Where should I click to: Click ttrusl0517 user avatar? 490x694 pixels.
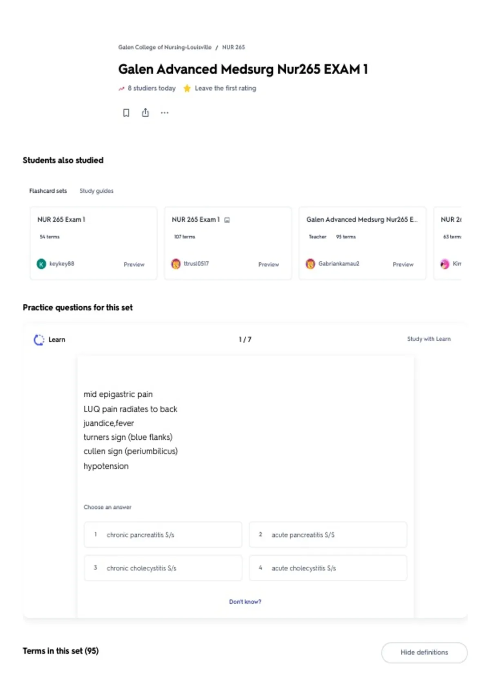click(176, 264)
